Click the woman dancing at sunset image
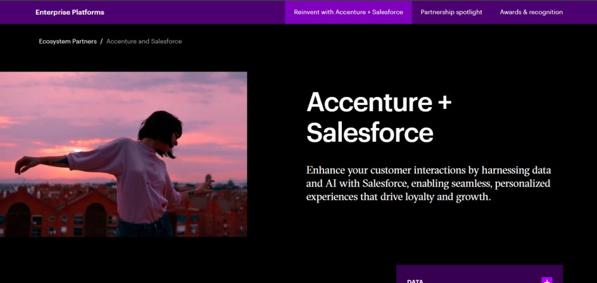This screenshot has height=283, width=597. 123,154
